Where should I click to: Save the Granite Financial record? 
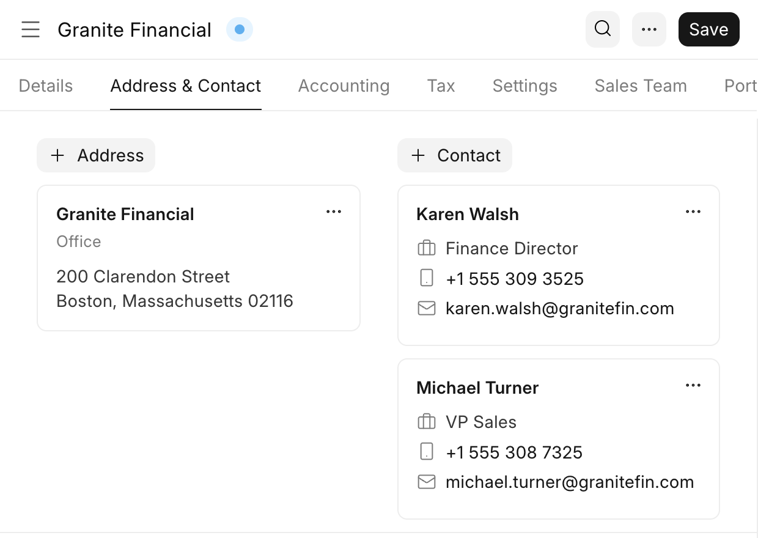point(709,29)
